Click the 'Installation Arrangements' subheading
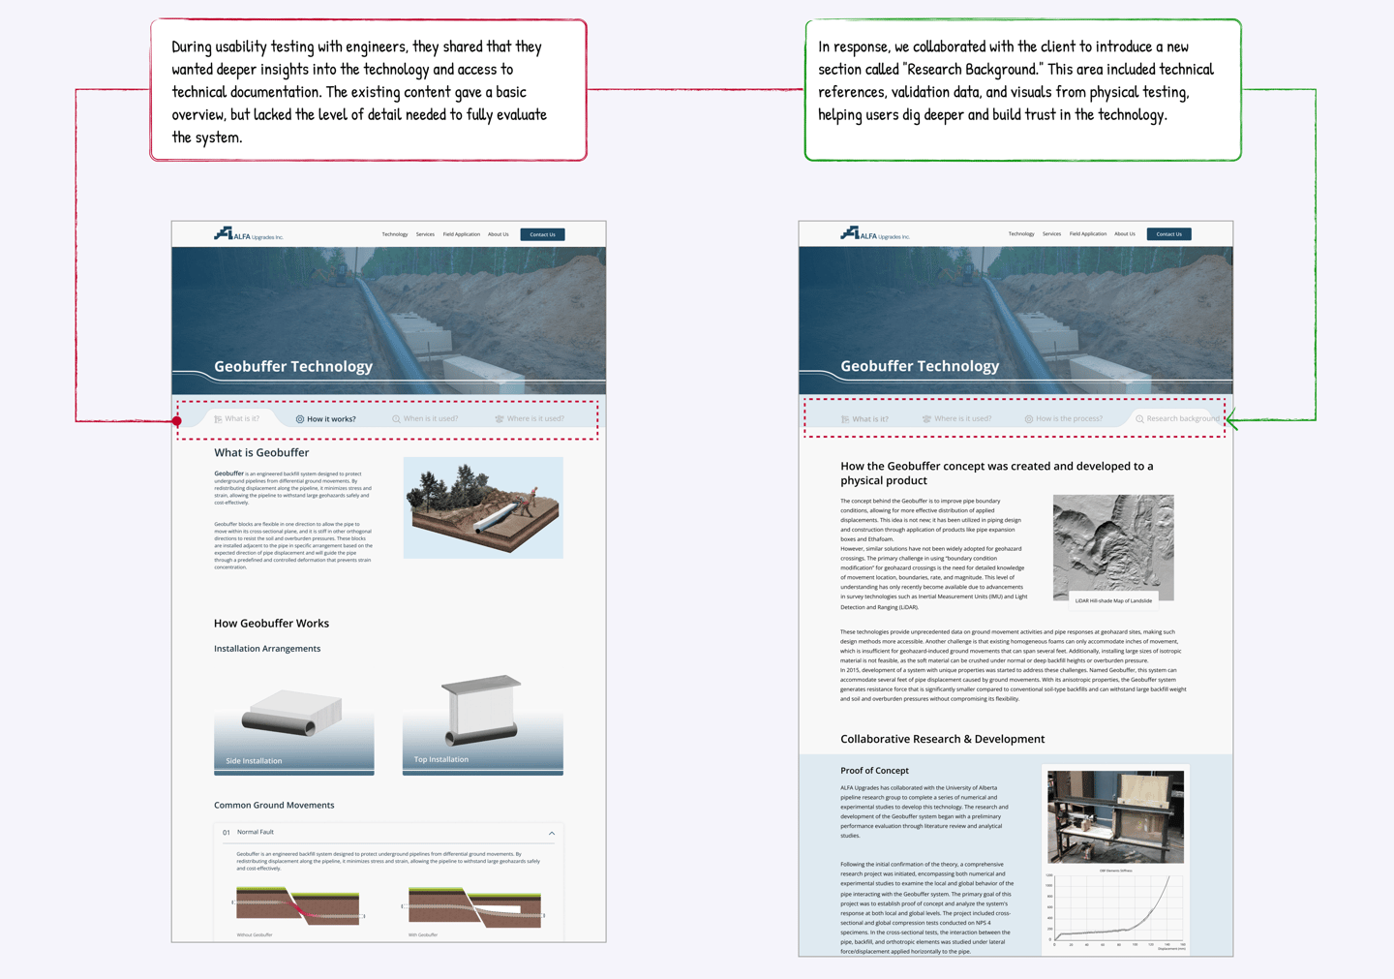1394x979 pixels. pyautogui.click(x=267, y=649)
